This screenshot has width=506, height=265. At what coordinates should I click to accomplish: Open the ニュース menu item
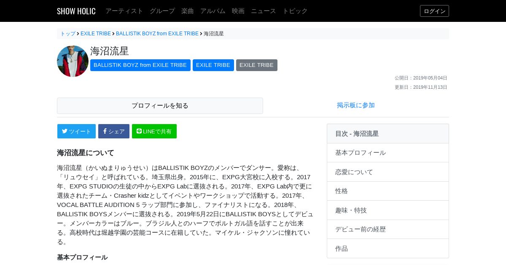264,11
